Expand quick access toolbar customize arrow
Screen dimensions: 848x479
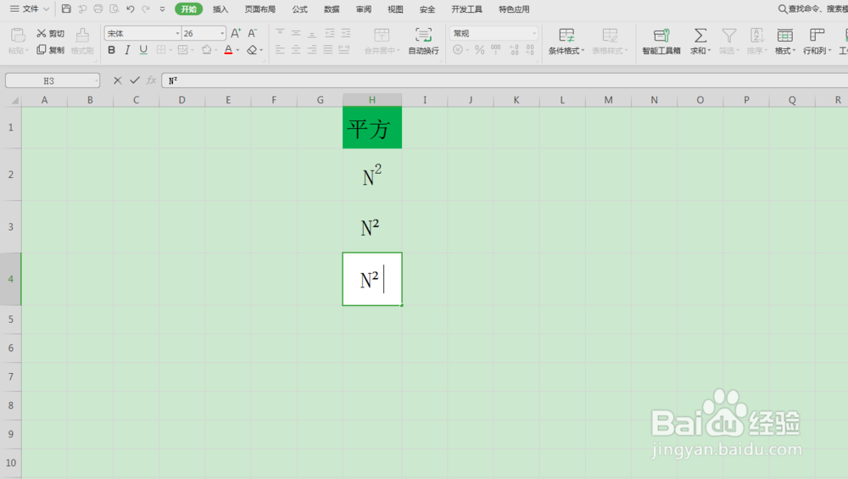pos(162,8)
